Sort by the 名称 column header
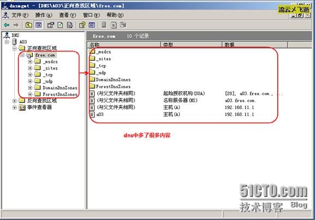The width and height of the screenshot is (315, 220). (124, 45)
